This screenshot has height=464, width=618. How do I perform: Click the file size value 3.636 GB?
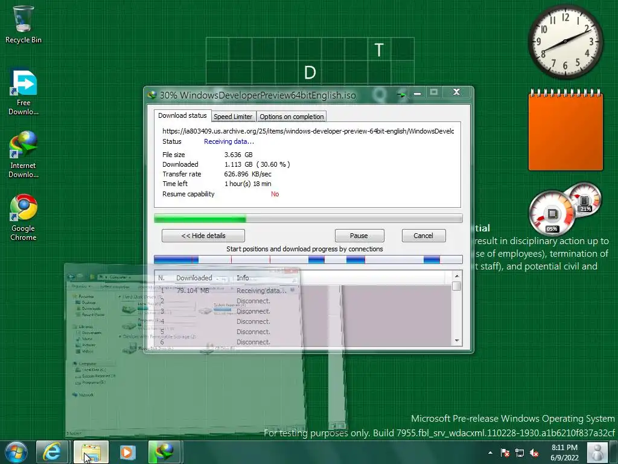[238, 155]
